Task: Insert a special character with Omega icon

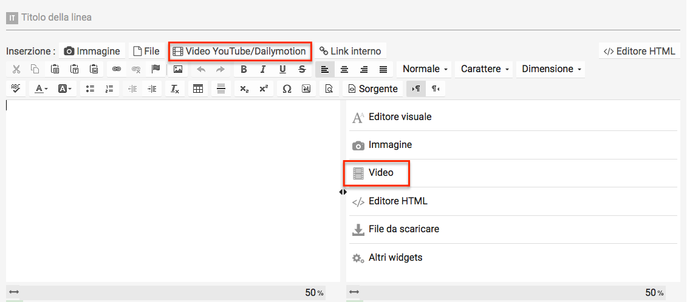Action: pyautogui.click(x=287, y=89)
